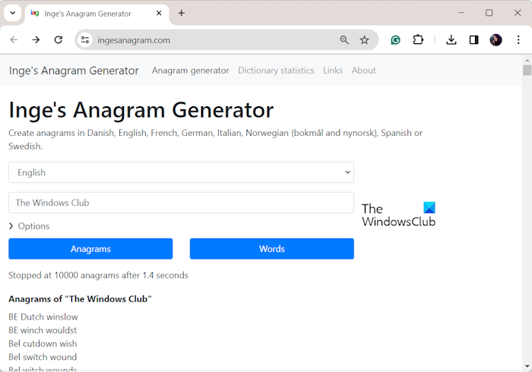Click scrollbar up arrow
Viewport: 532px width, 372px height.
pyautogui.click(x=527, y=60)
